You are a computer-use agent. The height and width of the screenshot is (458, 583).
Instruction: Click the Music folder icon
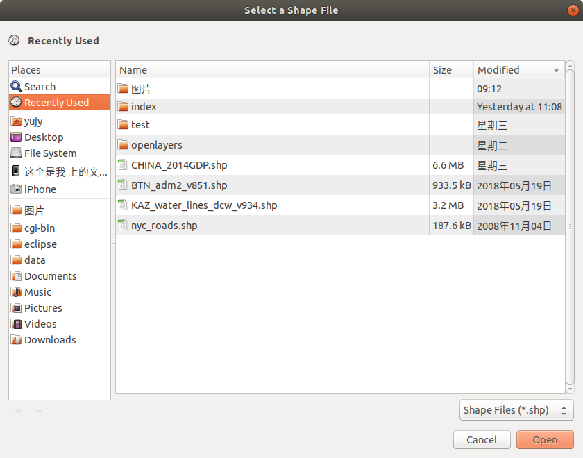click(x=17, y=292)
